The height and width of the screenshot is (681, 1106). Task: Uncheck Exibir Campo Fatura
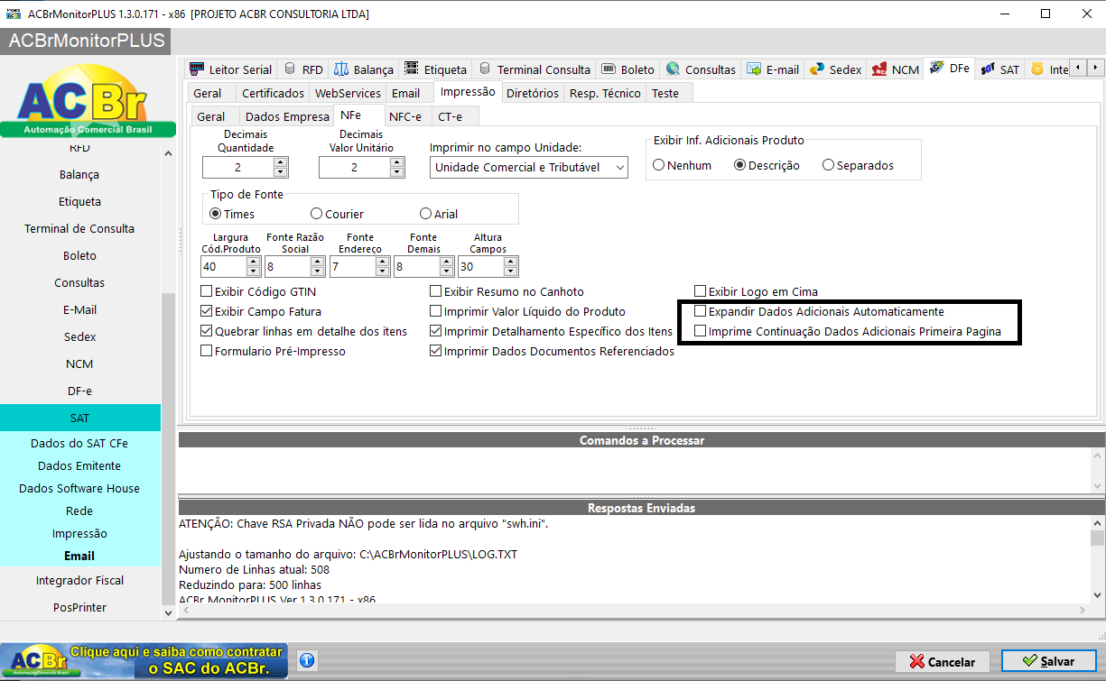coord(207,311)
